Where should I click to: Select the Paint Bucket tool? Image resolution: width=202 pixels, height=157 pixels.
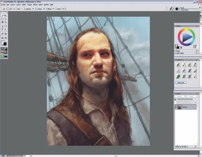(6, 34)
